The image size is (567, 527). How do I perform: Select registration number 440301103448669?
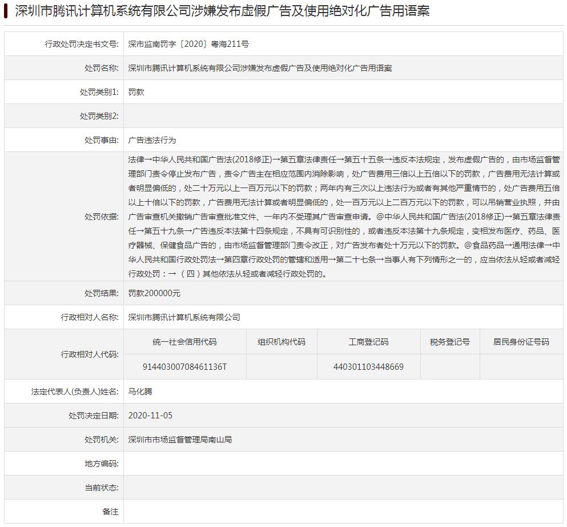point(368,366)
